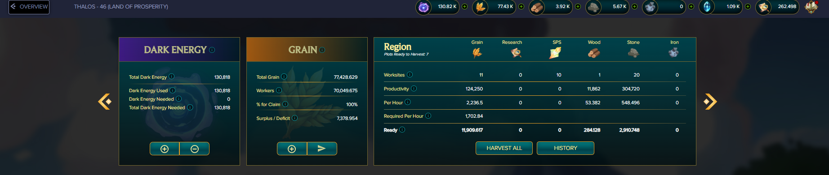Add more Dark Energy from top bar

coord(464,7)
